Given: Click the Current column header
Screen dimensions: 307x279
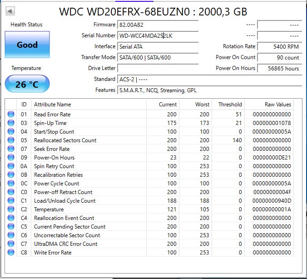Looking at the screenshot, I should pyautogui.click(x=163, y=105).
